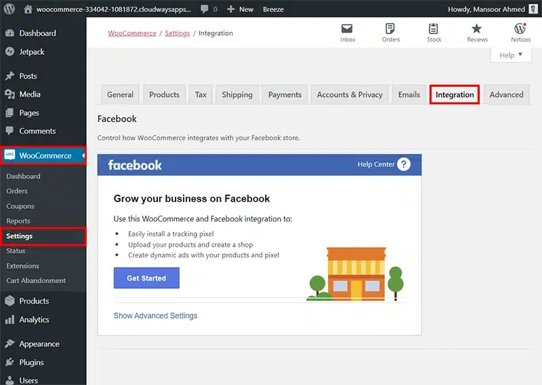This screenshot has height=385, width=542.
Task: Select the Integration tab
Action: coord(455,94)
